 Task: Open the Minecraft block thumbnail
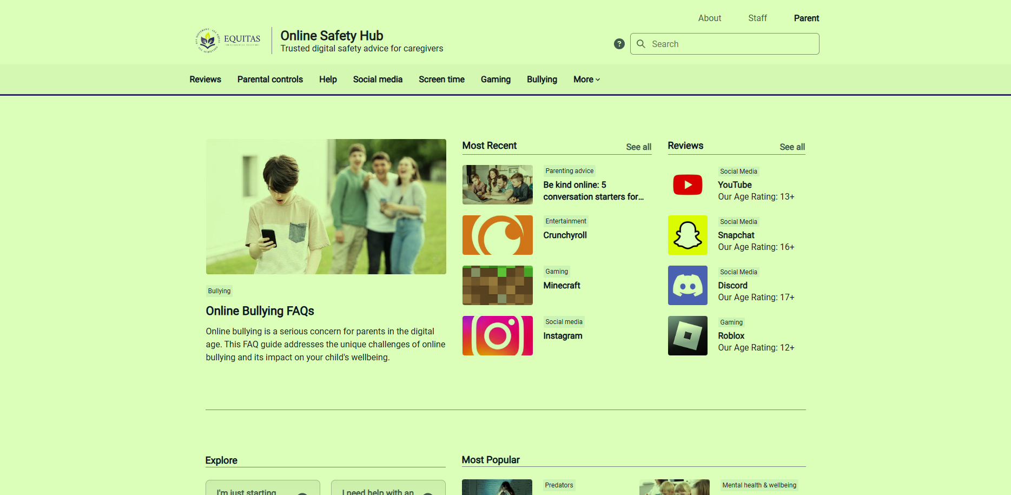(x=497, y=286)
